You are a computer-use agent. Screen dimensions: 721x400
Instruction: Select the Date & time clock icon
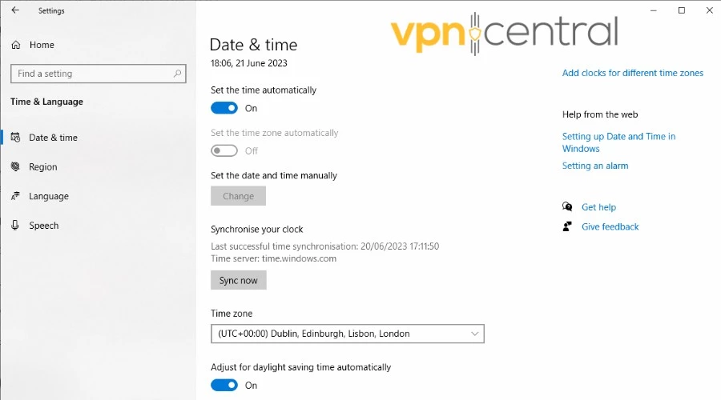tap(15, 138)
